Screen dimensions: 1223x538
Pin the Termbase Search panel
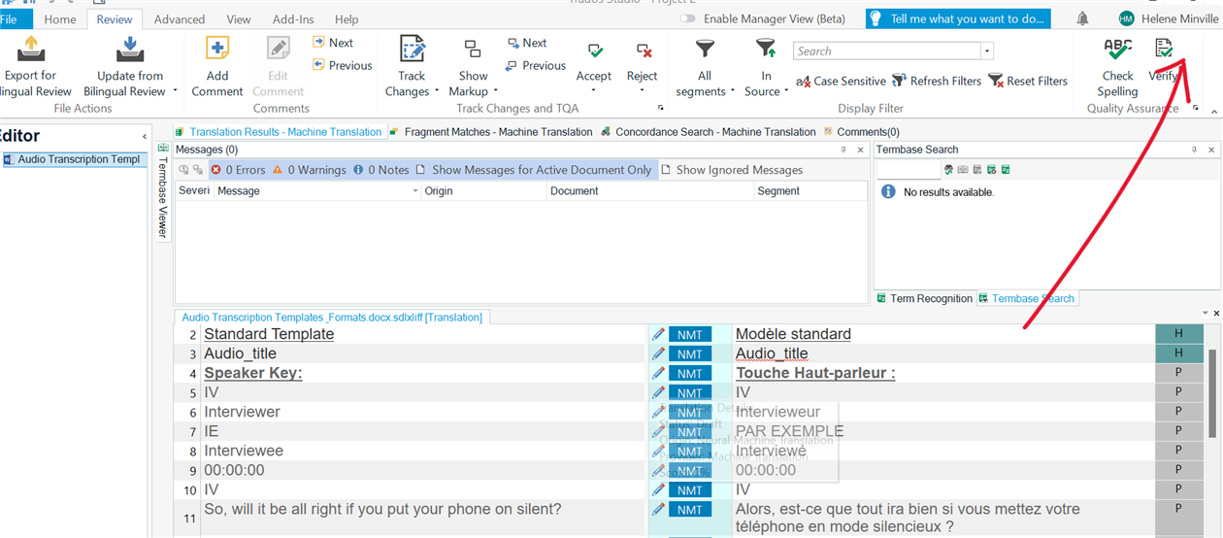pos(1195,150)
